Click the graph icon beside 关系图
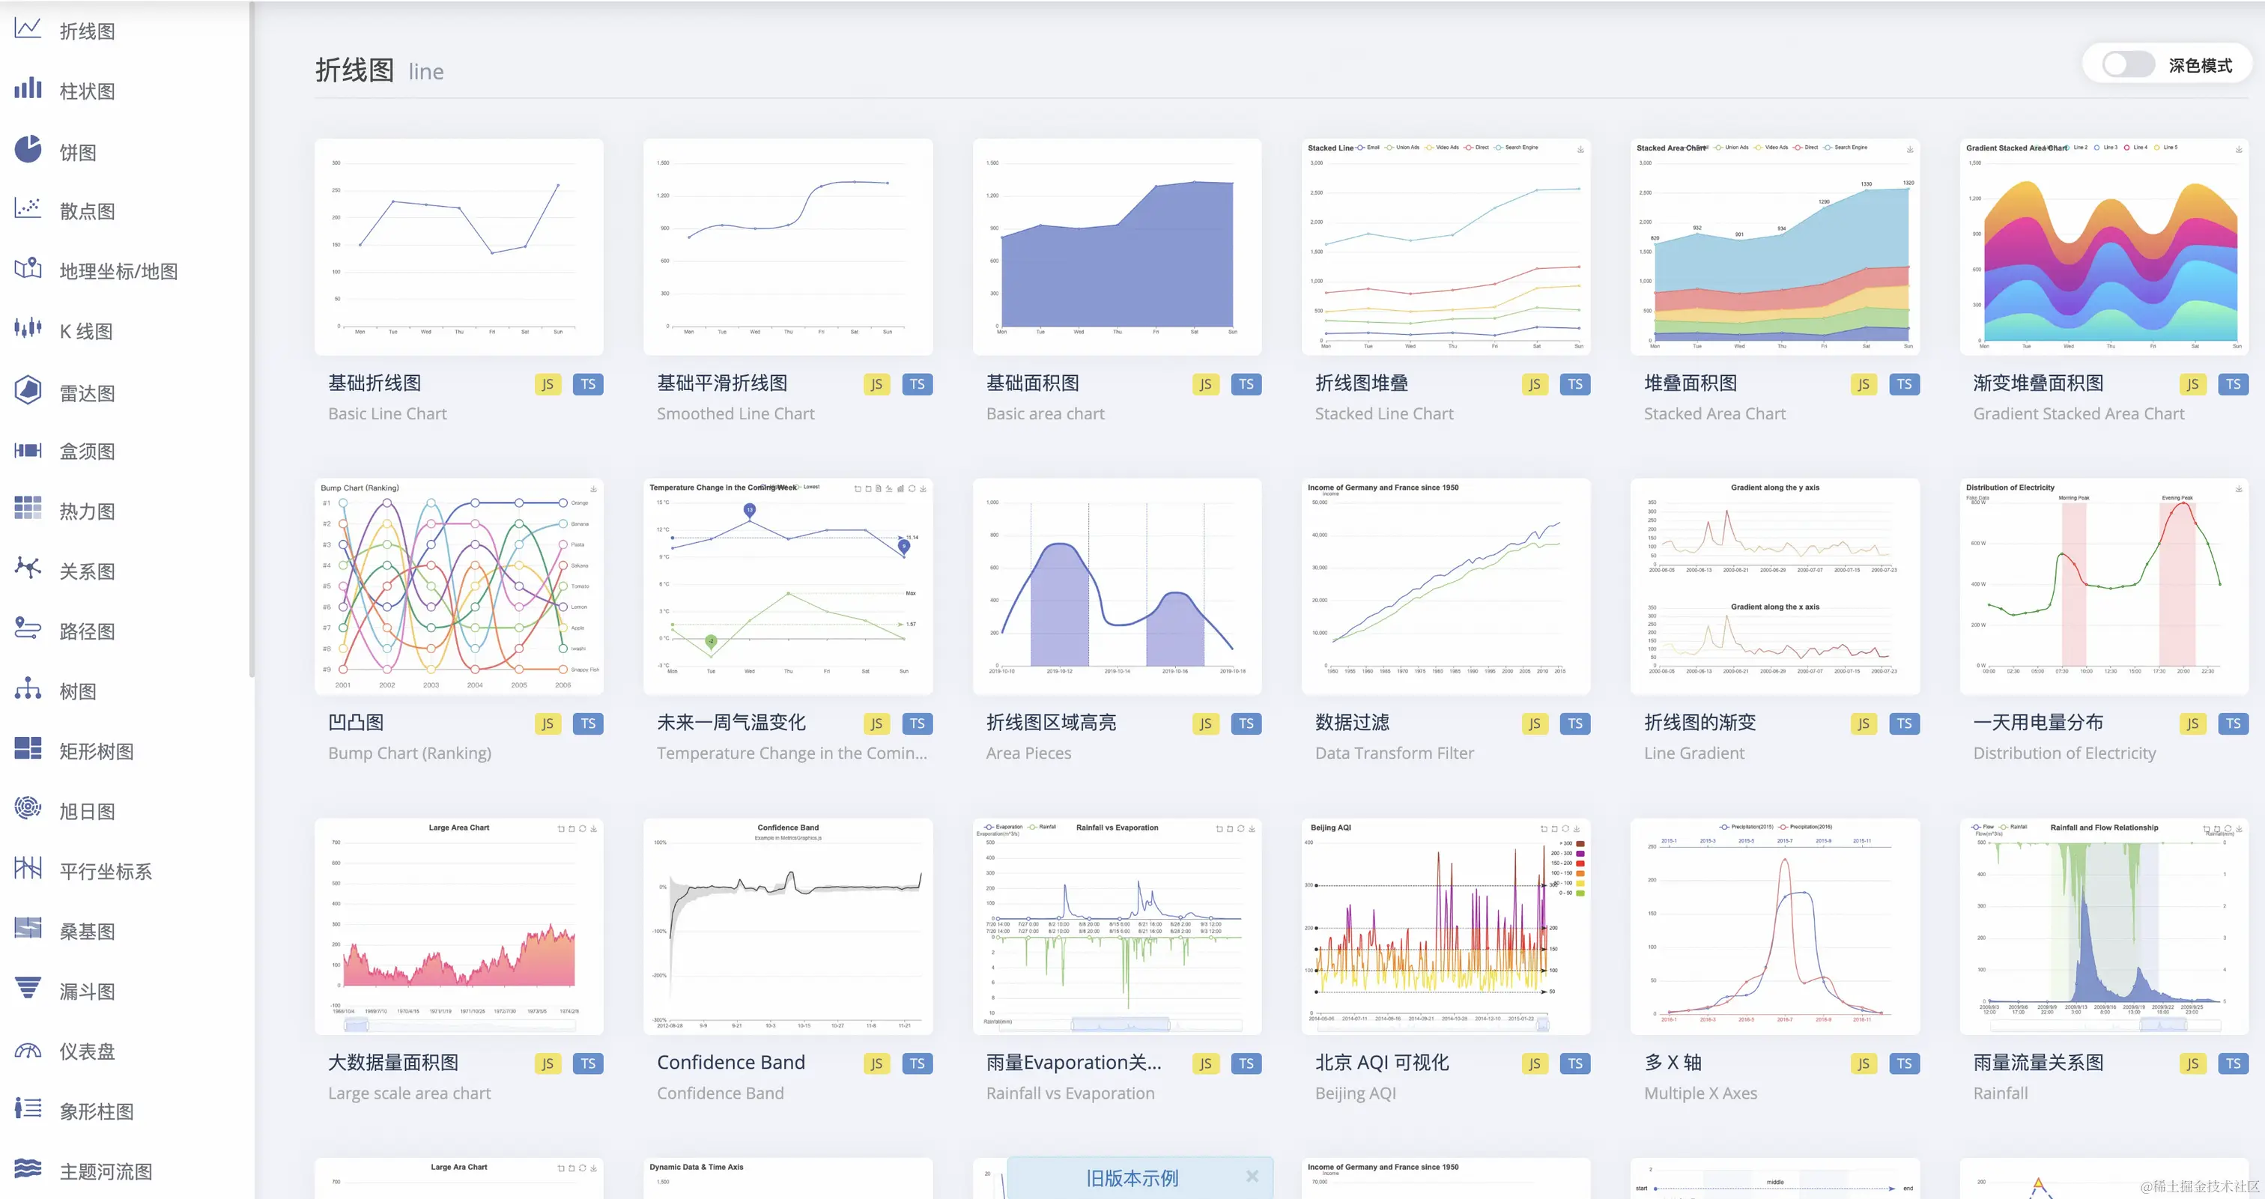Image resolution: width=2265 pixels, height=1199 pixels. pyautogui.click(x=28, y=568)
